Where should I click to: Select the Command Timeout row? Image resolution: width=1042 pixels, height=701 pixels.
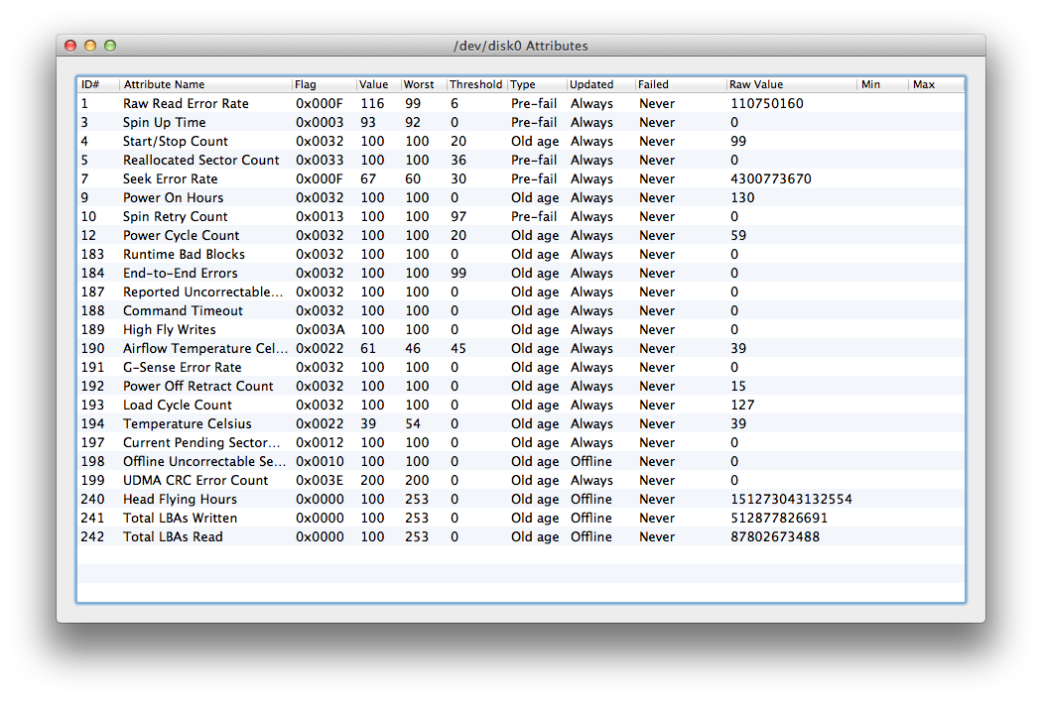tap(521, 310)
